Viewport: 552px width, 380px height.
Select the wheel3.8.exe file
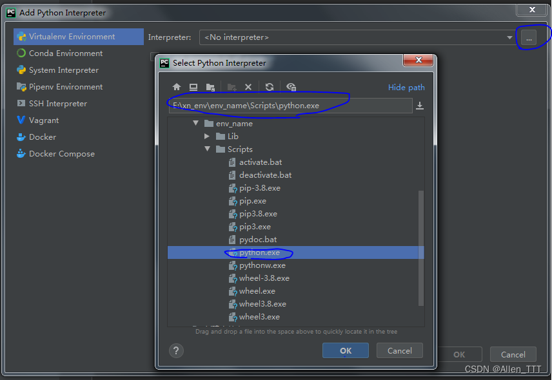point(262,304)
